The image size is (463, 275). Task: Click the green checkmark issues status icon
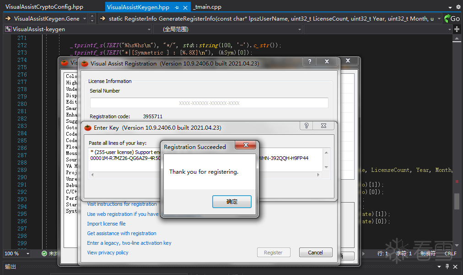coord(44,253)
